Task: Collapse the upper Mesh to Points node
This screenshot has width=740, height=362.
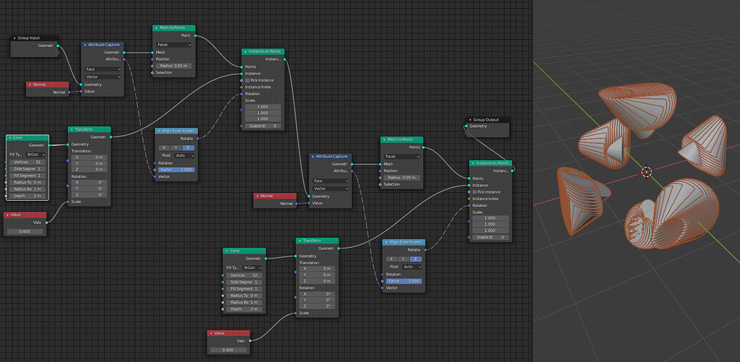Action: click(x=156, y=28)
